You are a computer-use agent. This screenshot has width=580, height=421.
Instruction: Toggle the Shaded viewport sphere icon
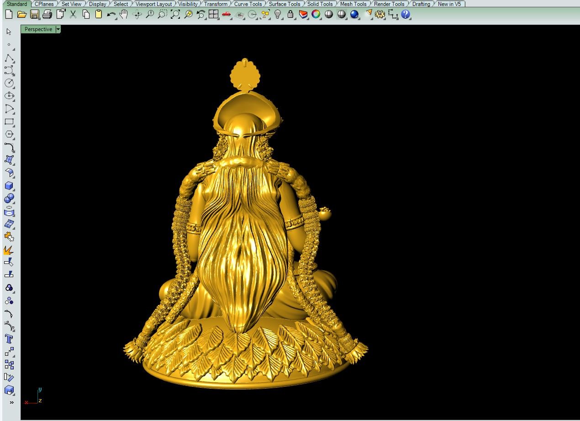pyautogui.click(x=328, y=15)
